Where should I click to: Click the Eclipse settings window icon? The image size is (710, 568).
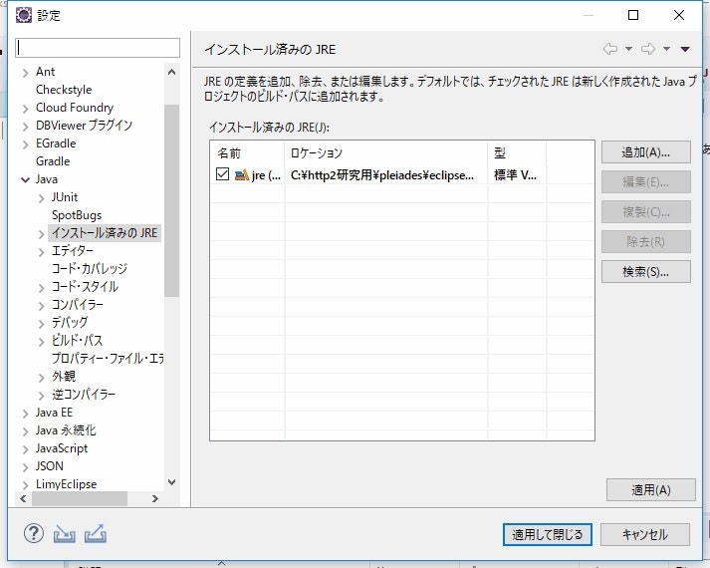tap(24, 15)
